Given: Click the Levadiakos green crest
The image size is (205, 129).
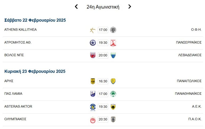Looking at the screenshot, I should [113, 55].
